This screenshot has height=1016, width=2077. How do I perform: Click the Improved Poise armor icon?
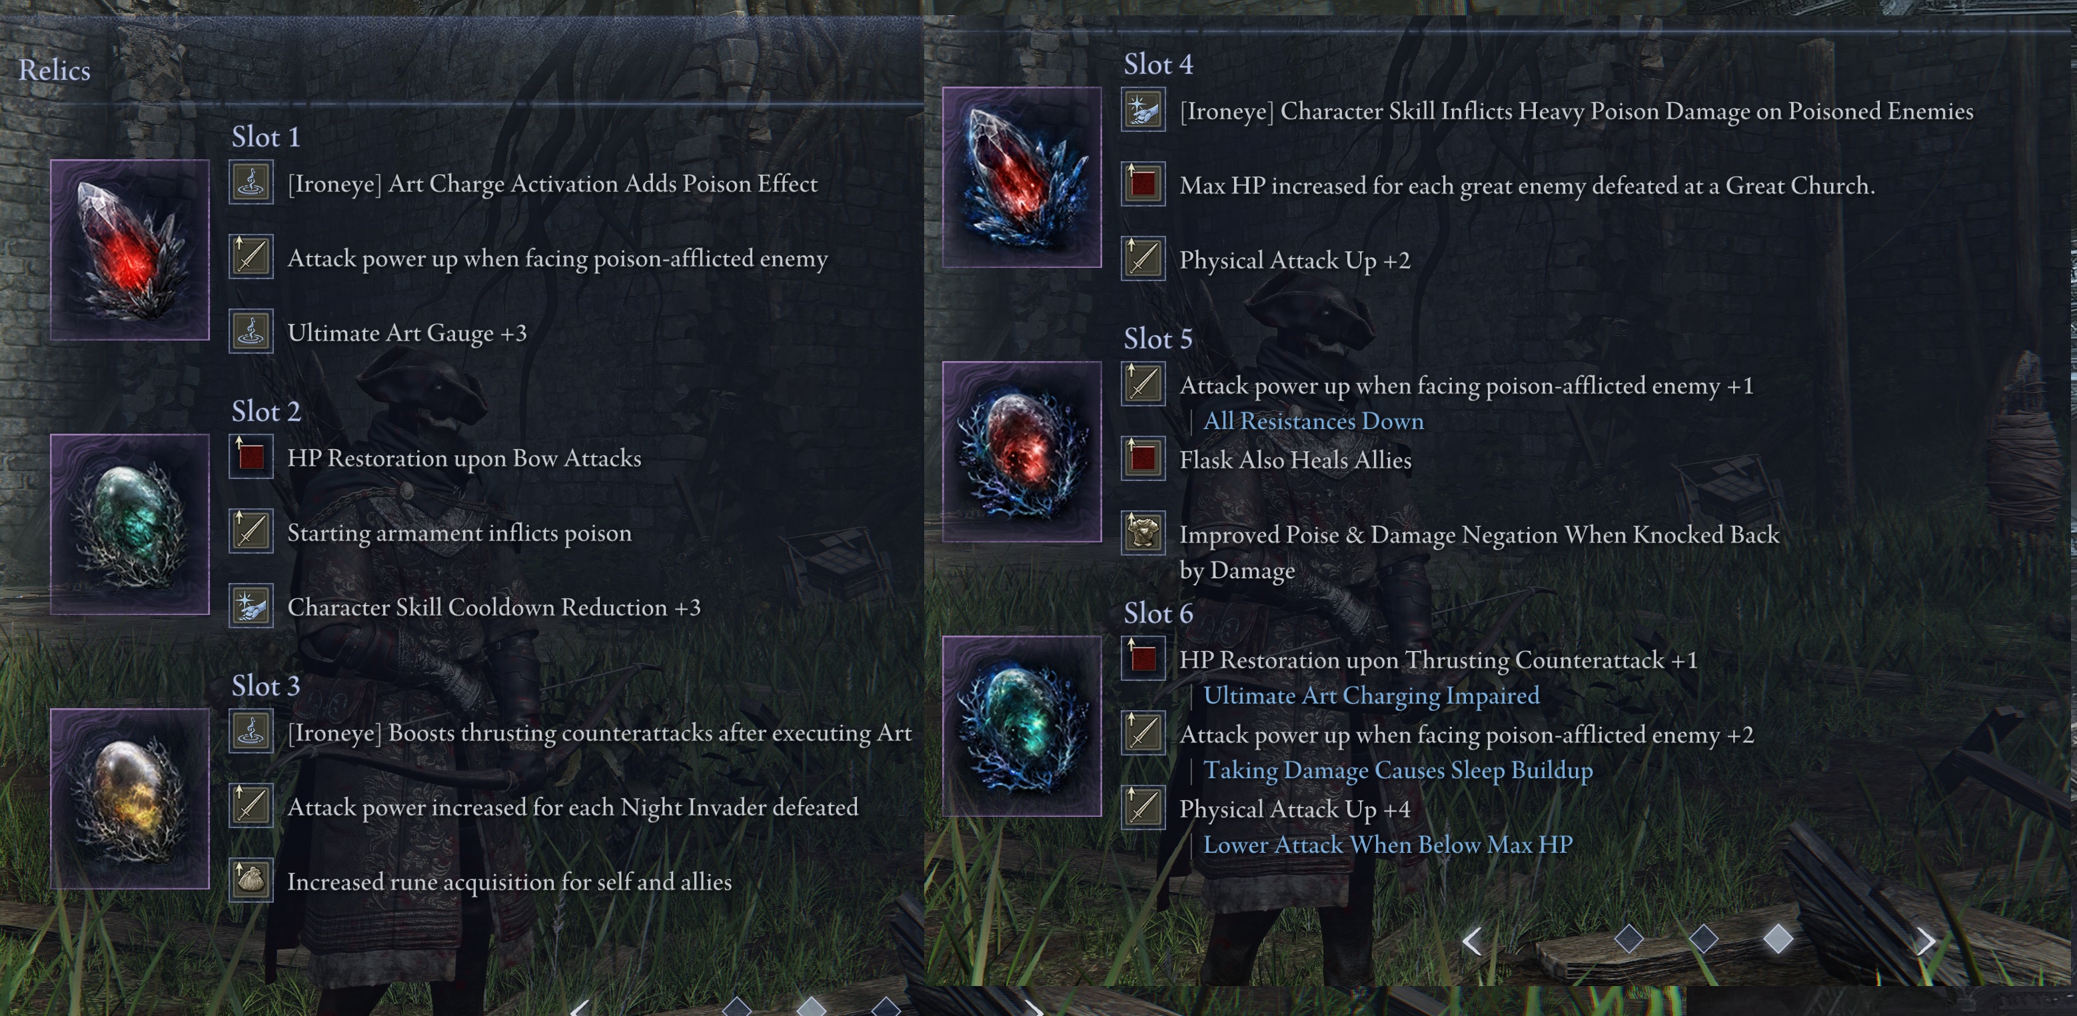coord(1143,533)
